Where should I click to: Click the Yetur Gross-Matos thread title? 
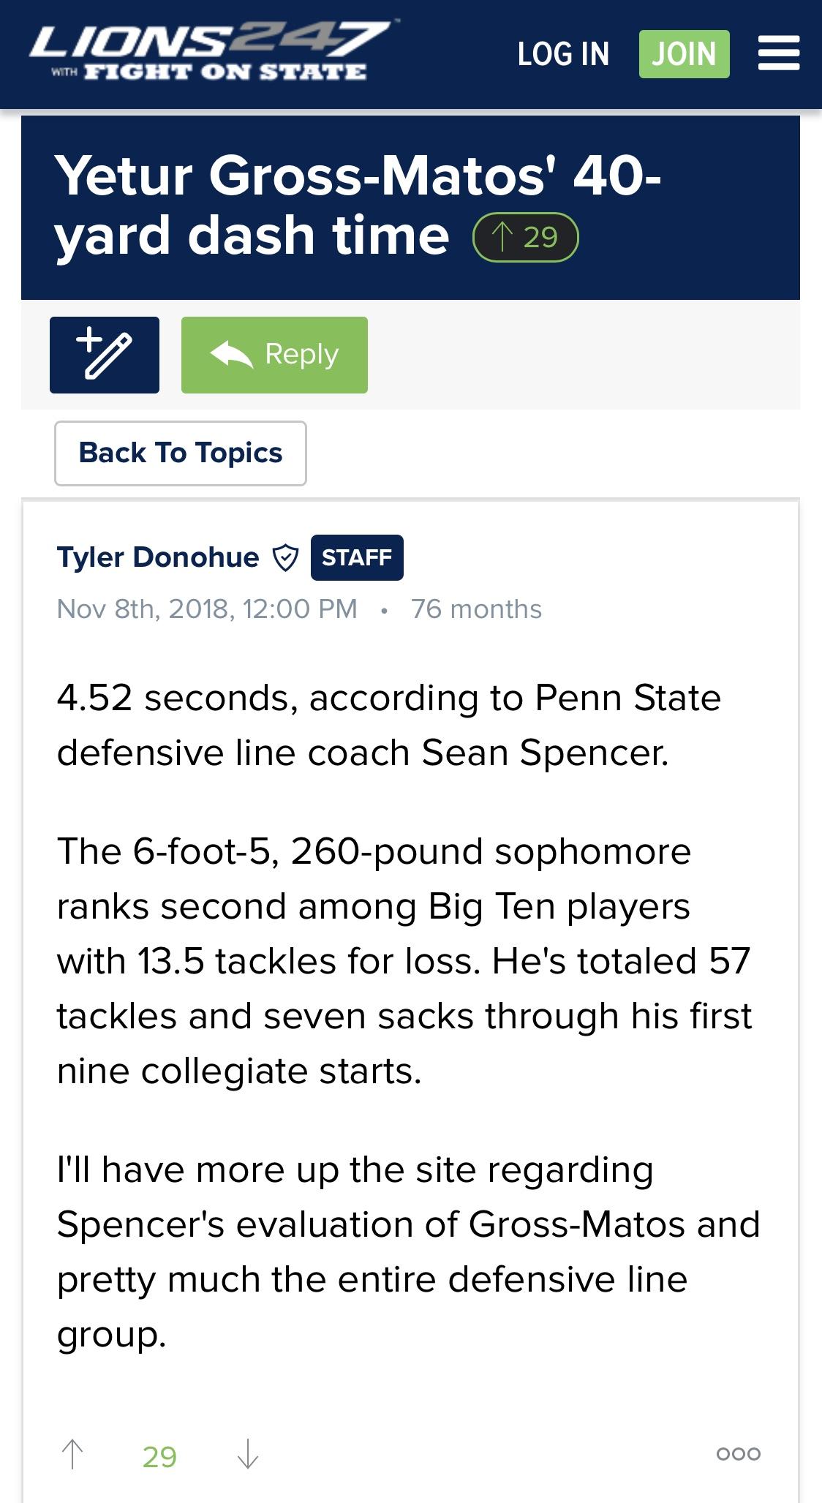[358, 206]
